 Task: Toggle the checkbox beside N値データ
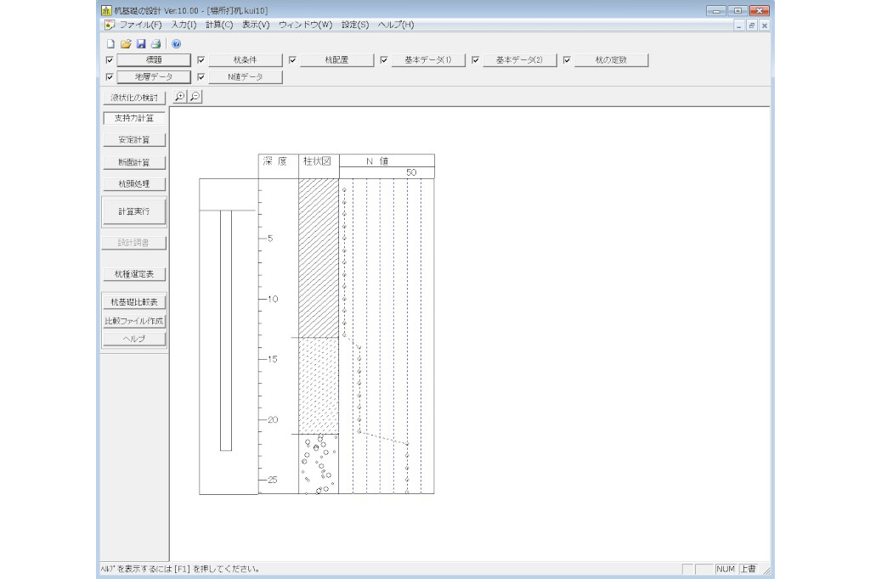[x=201, y=77]
